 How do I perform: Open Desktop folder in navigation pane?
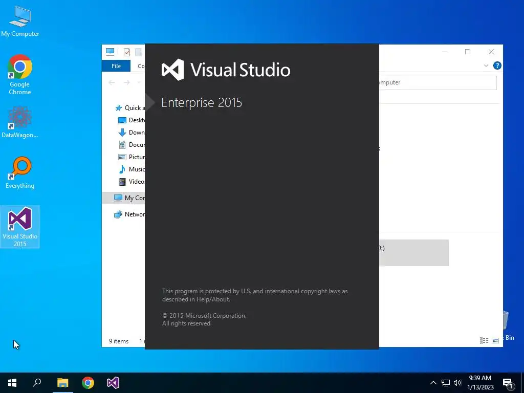click(x=132, y=120)
